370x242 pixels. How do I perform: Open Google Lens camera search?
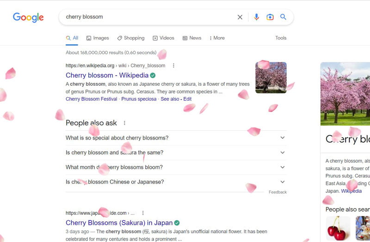click(x=270, y=17)
